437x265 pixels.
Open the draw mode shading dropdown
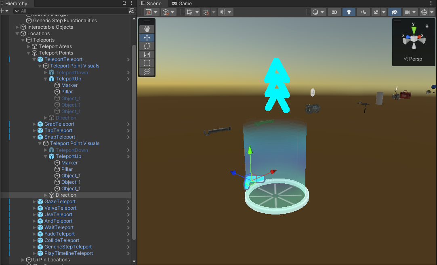[318, 12]
